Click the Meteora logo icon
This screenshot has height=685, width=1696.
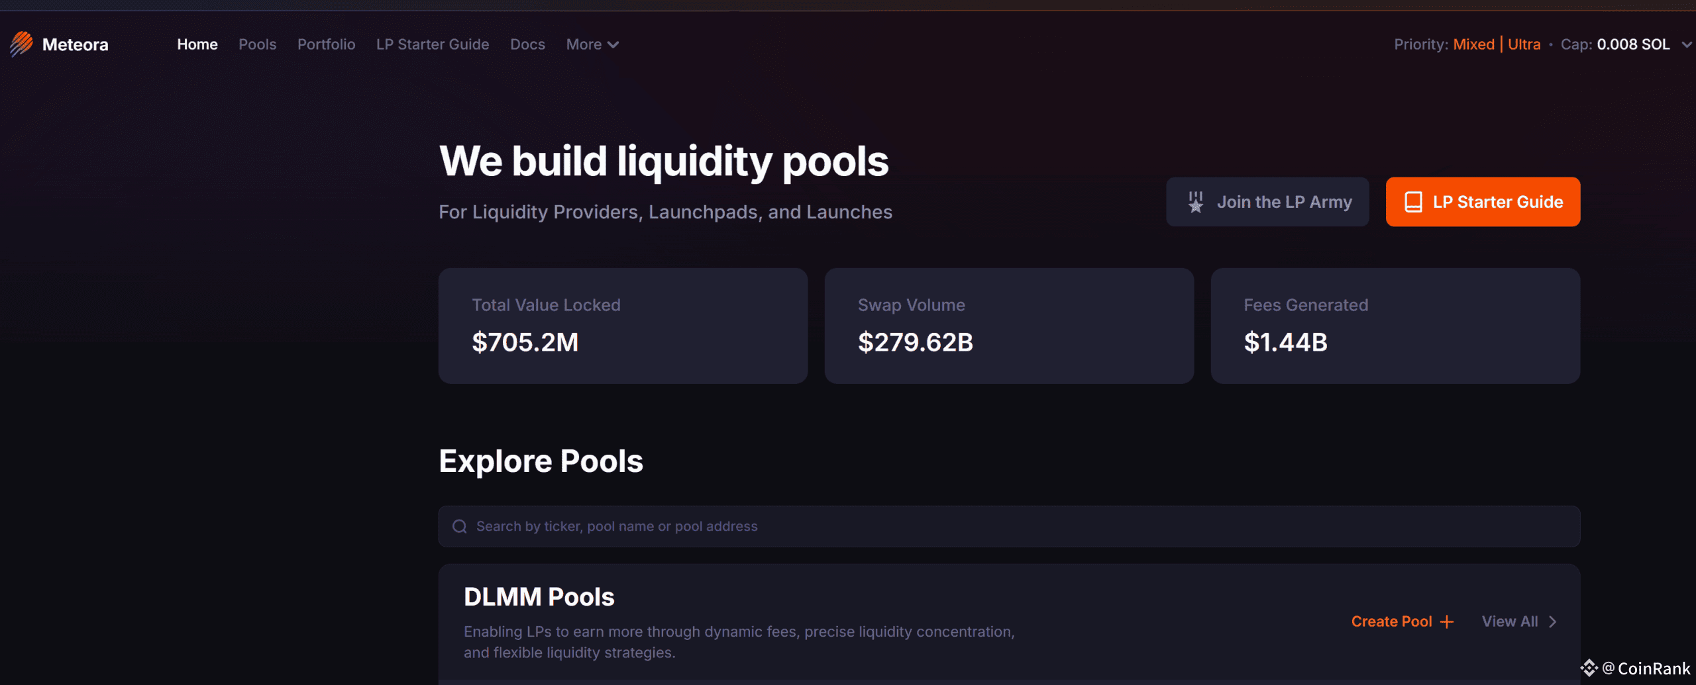coord(21,44)
